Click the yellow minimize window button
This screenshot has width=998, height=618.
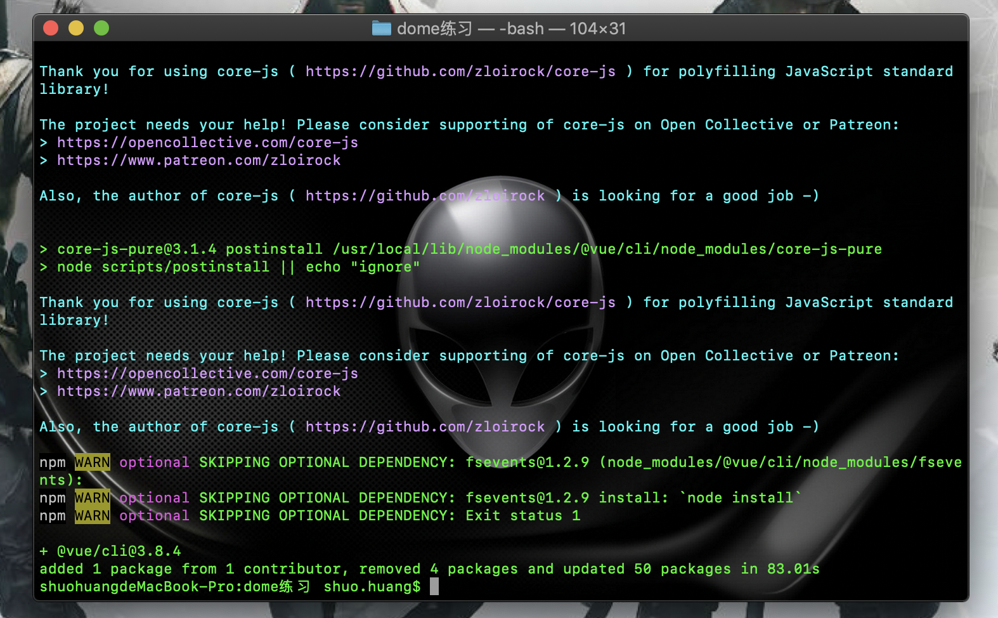tap(76, 28)
